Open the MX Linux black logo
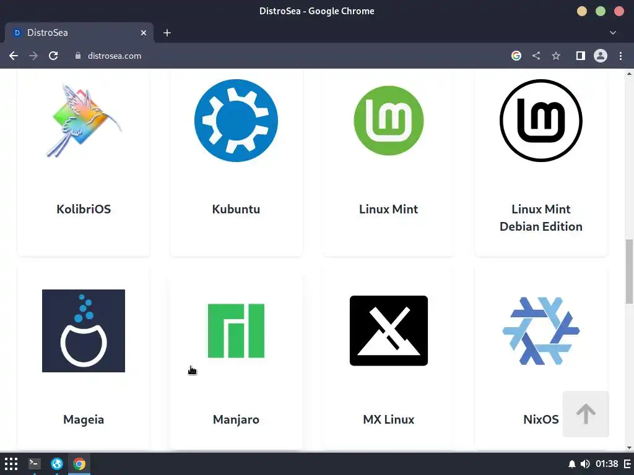 pyautogui.click(x=389, y=331)
